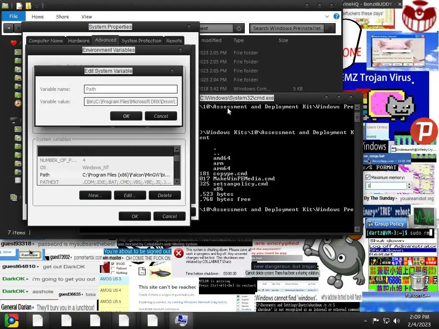Open the System Protection tab
Image resolution: width=439 pixels, height=329 pixels.
coord(141,41)
